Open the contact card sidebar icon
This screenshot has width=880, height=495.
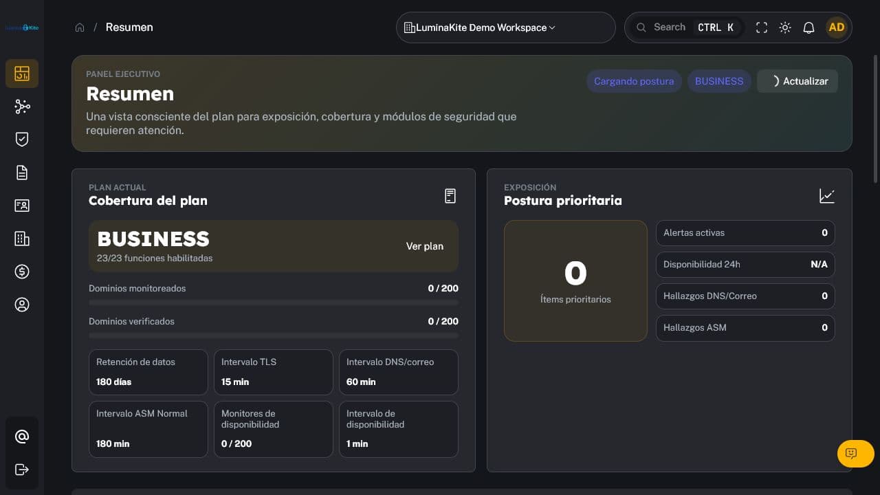(22, 206)
